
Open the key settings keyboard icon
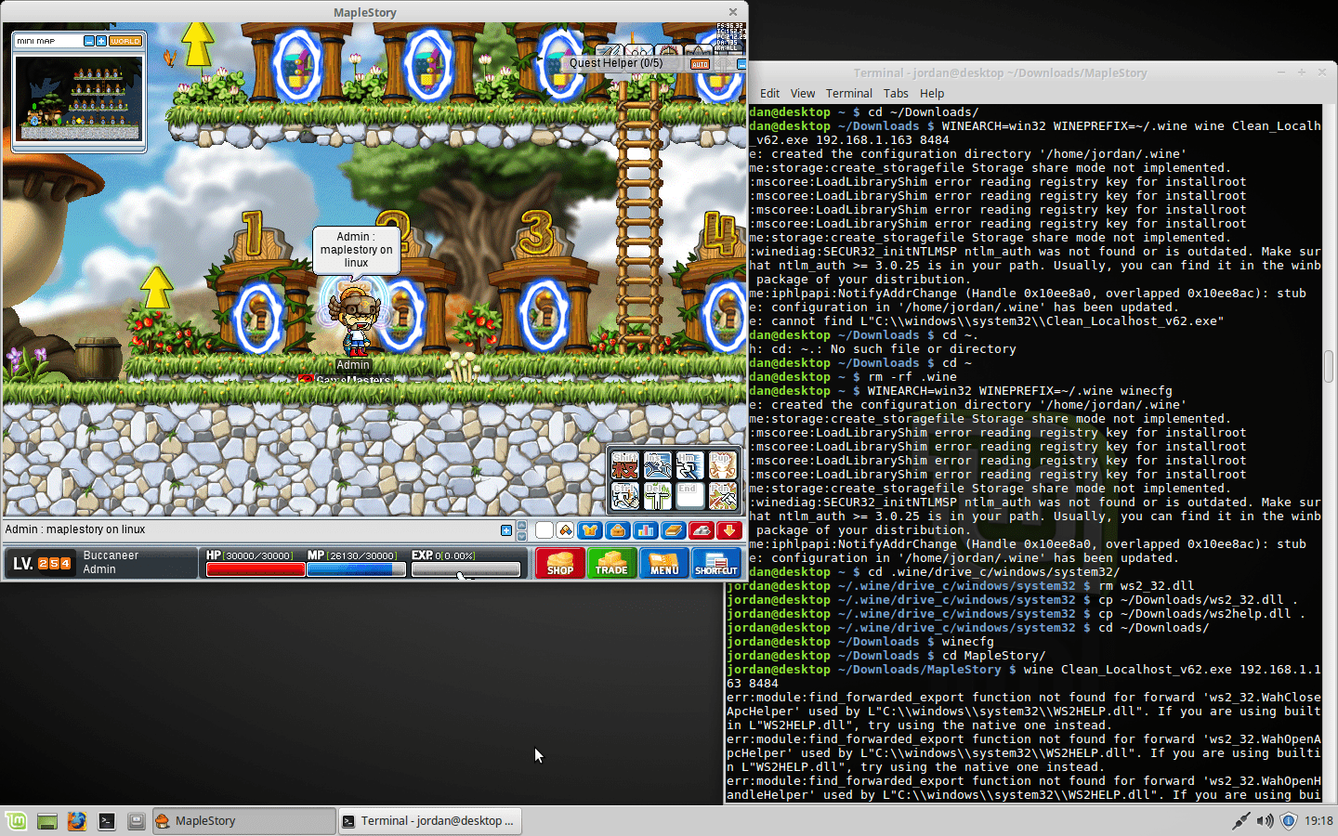coord(702,530)
